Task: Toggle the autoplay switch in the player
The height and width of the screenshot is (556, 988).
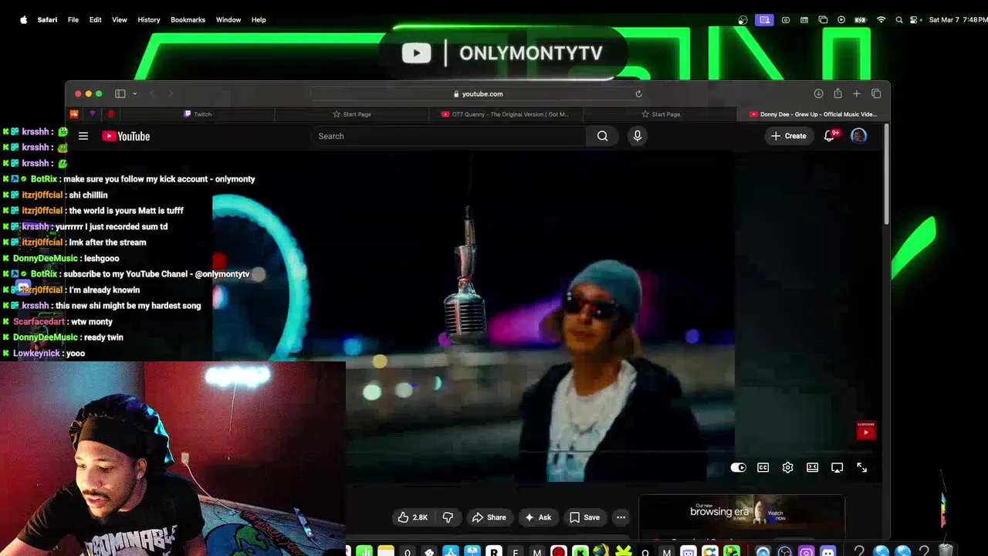Action: (738, 467)
